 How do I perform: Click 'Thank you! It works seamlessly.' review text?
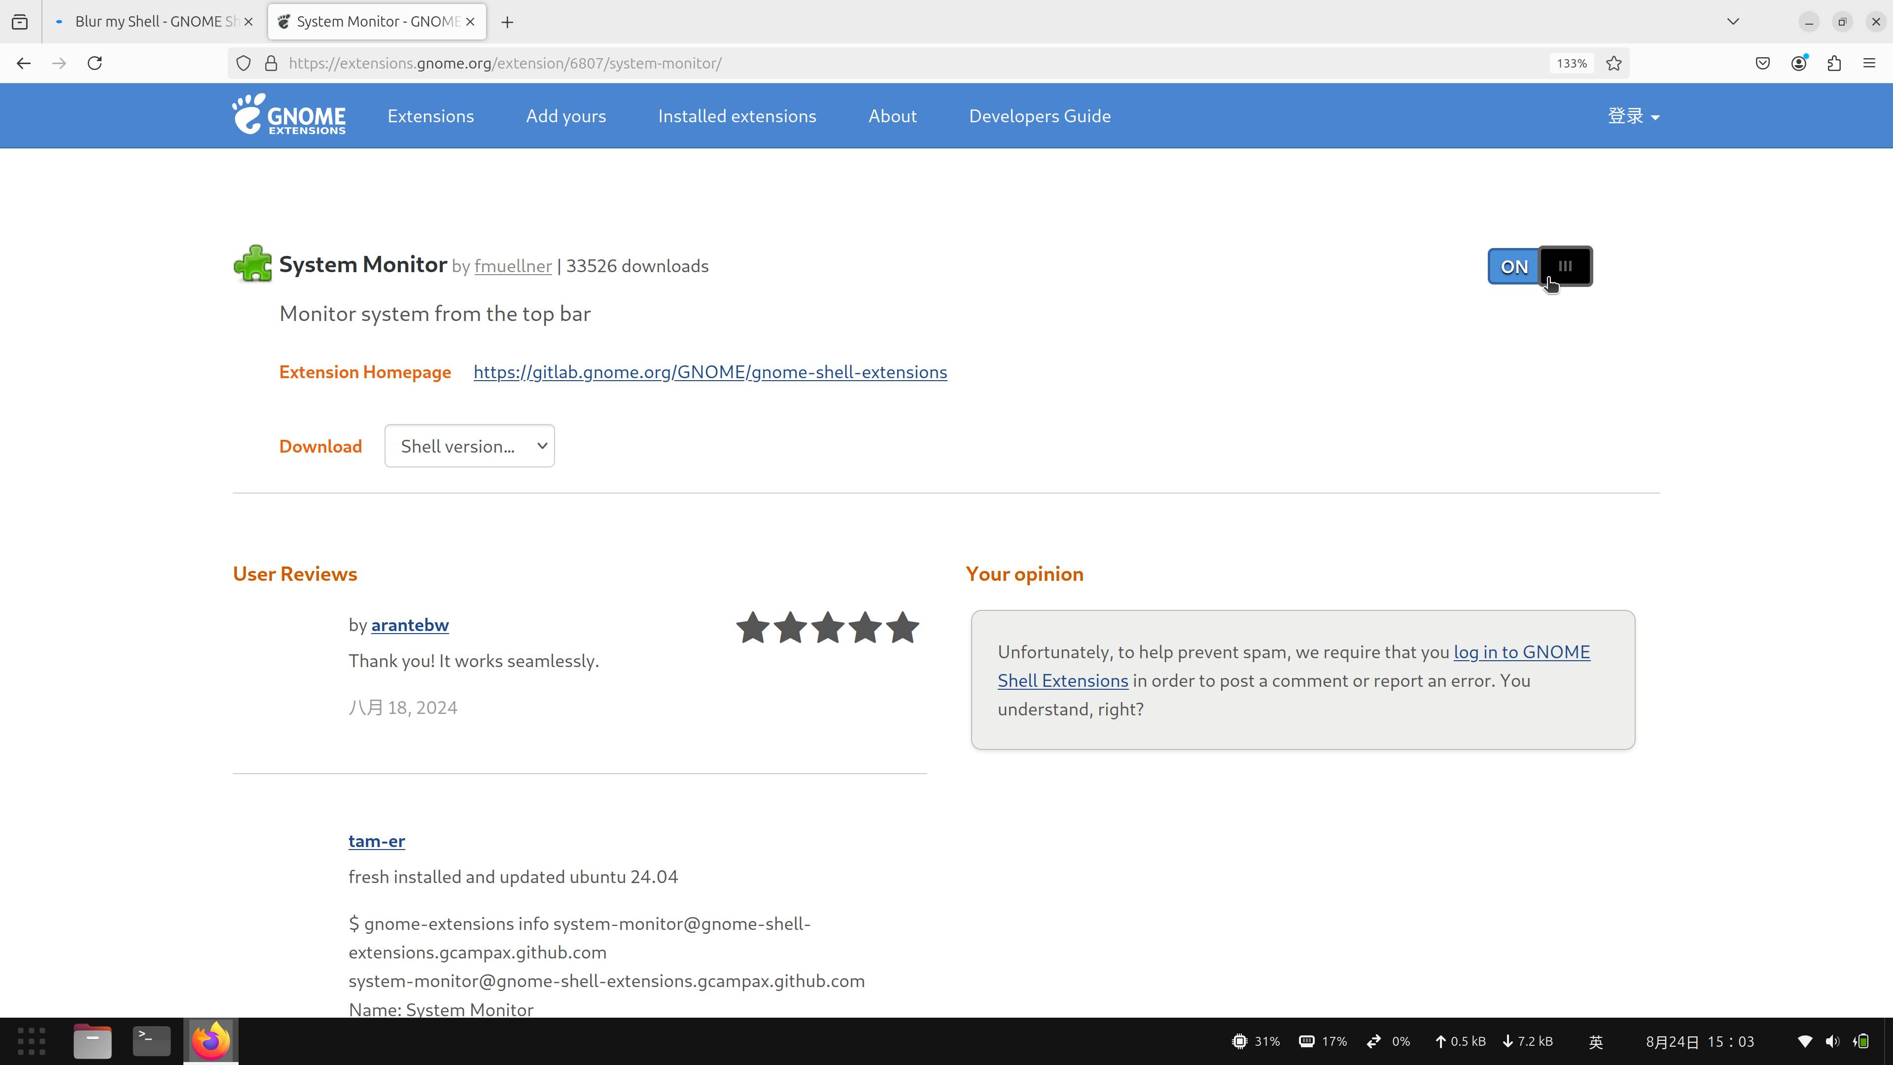[474, 661]
